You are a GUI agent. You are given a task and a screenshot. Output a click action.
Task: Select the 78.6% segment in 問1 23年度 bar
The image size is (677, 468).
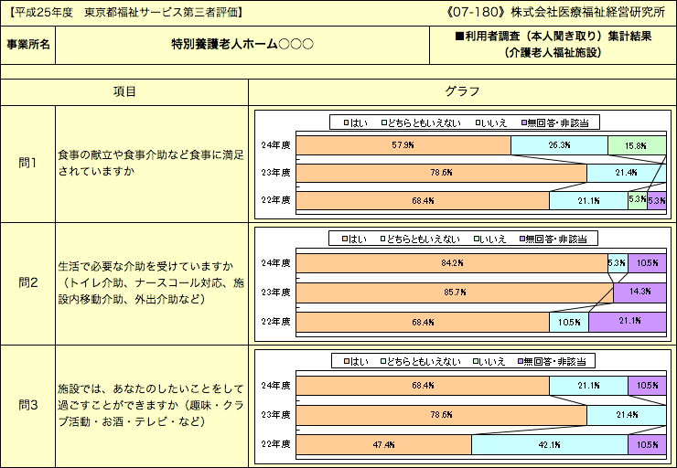pos(441,173)
